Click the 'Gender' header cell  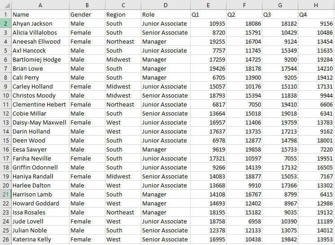(87, 14)
